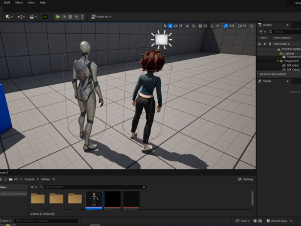Activate the Rotate tool in viewport

[176, 26]
